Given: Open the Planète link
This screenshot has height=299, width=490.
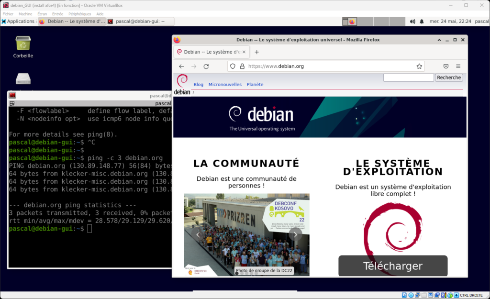Looking at the screenshot, I should click(x=255, y=84).
